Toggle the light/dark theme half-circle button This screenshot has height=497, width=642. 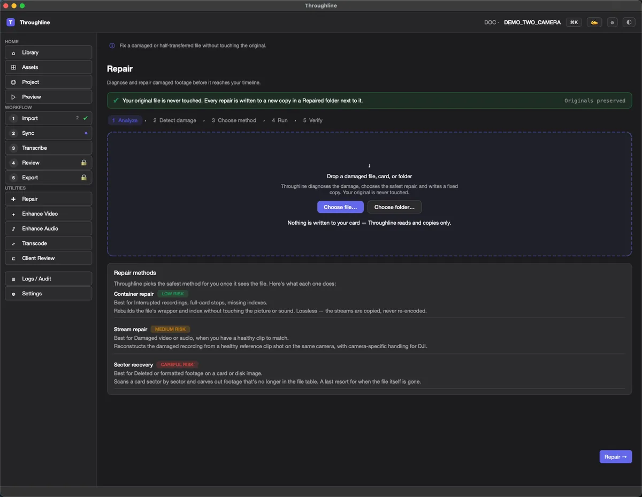[x=629, y=22]
